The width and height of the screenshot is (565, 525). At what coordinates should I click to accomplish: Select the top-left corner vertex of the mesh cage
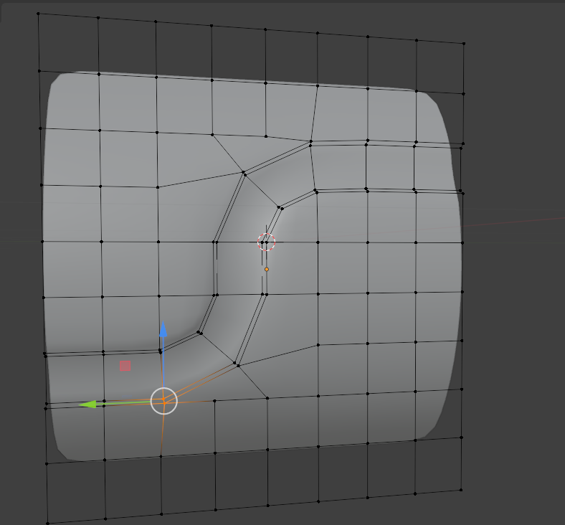click(x=38, y=14)
